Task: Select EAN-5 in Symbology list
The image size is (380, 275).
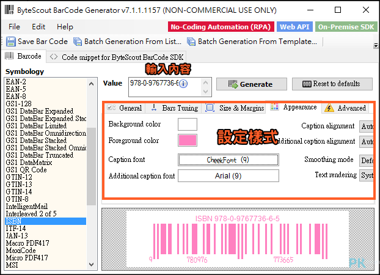Action: tap(45, 89)
